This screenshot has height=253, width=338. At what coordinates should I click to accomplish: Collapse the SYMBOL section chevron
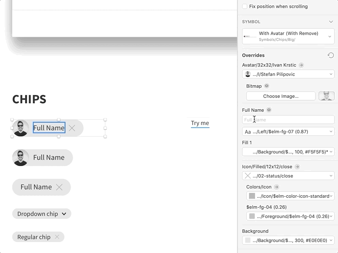[331, 22]
